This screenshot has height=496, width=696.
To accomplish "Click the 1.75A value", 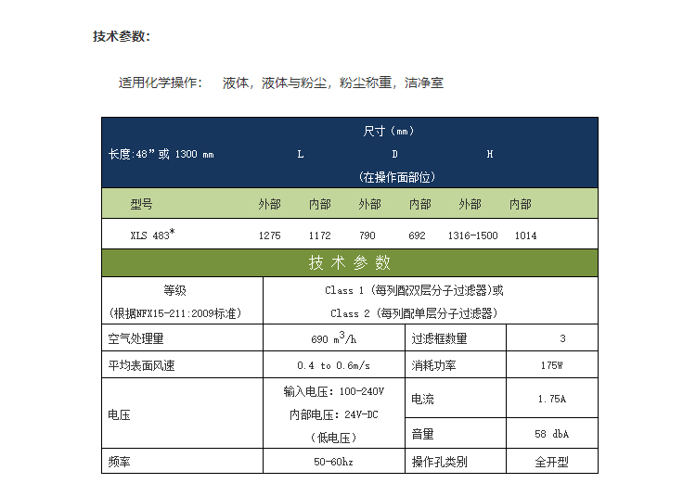I will pos(552,400).
